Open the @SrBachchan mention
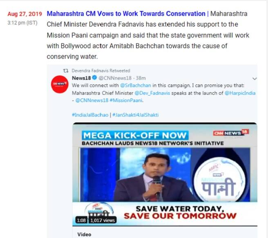Image resolution: width=268 pixels, height=238 pixels. [136, 85]
